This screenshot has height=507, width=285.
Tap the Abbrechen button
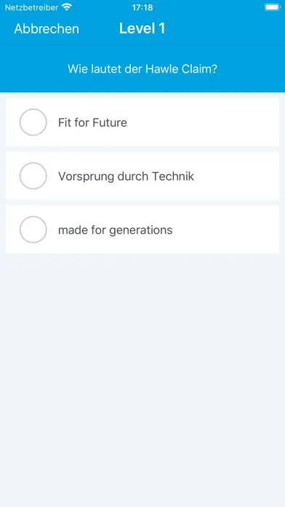pyautogui.click(x=47, y=29)
